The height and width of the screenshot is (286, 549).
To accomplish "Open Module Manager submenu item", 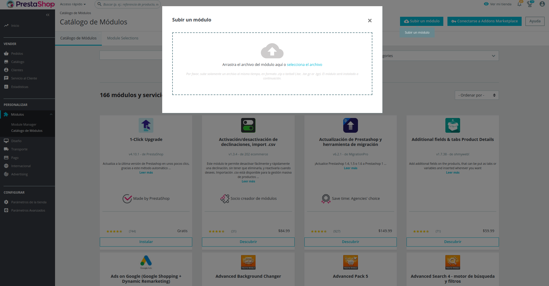I will pos(24,124).
